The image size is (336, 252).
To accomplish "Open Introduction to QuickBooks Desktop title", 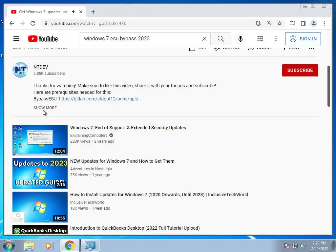I will (135, 228).
